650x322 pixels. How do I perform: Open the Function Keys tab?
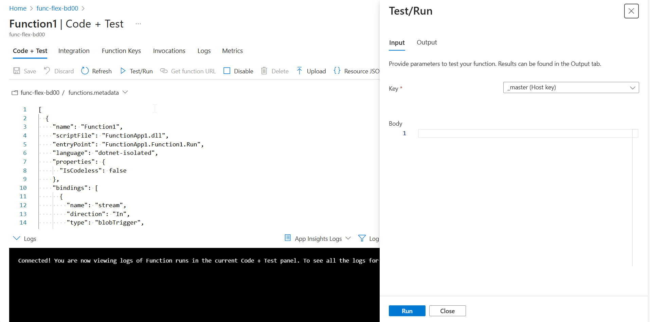click(x=121, y=51)
